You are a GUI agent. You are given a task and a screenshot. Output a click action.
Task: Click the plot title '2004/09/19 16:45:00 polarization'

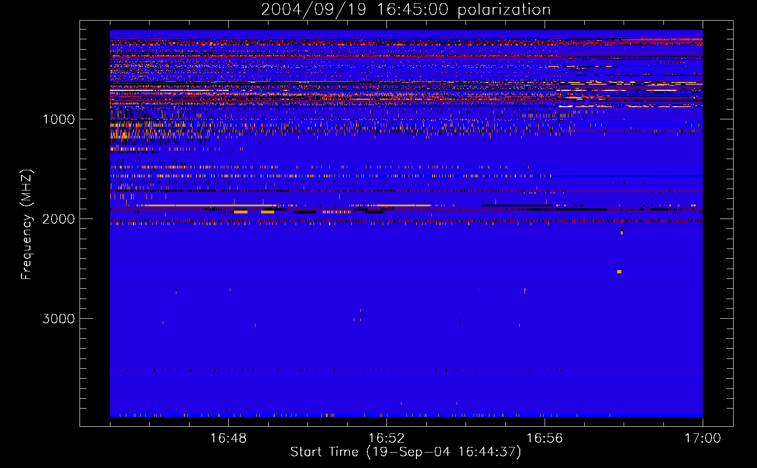pos(406,10)
